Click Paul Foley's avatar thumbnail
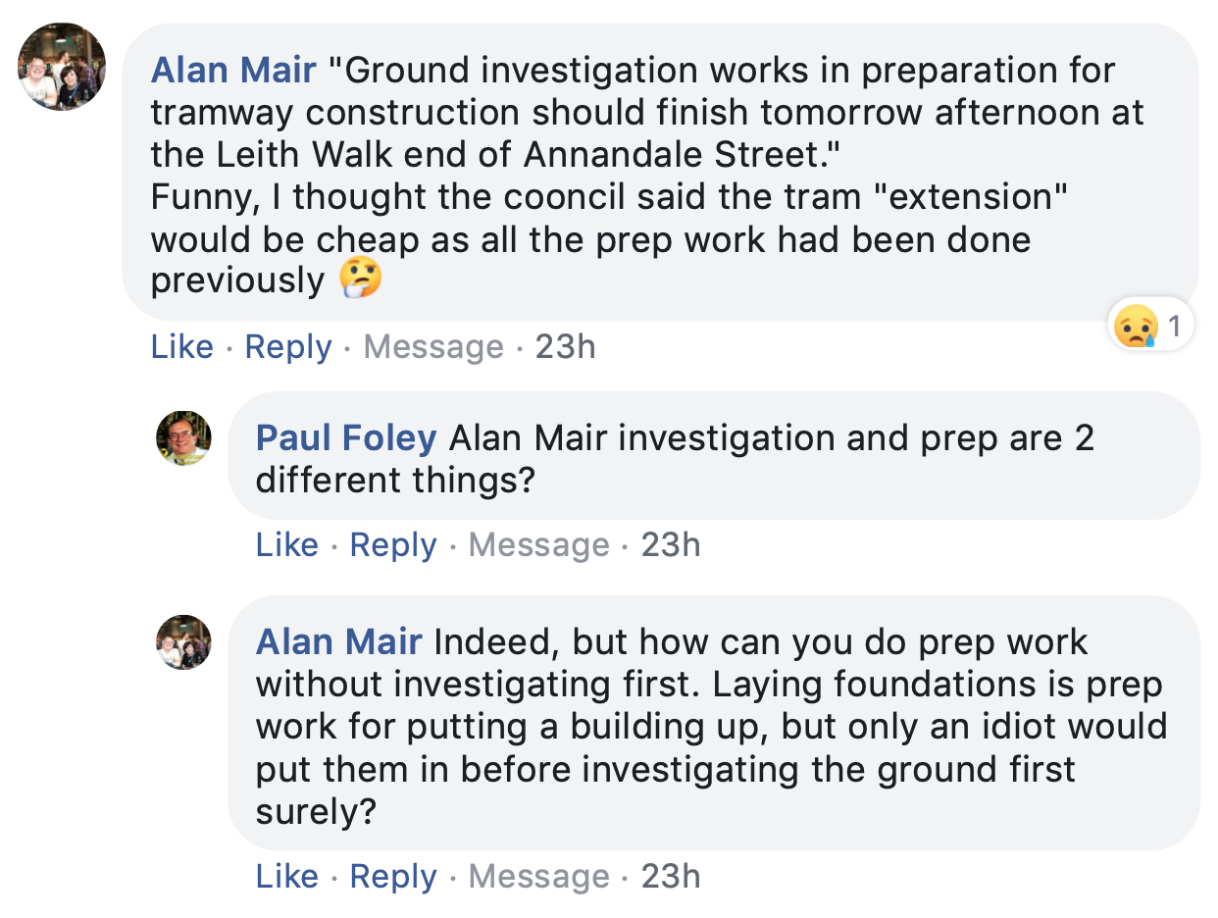This screenshot has width=1218, height=918. tap(183, 438)
